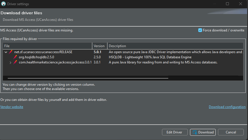Open the Download configuration link
The image size is (248, 140).
(x=227, y=107)
